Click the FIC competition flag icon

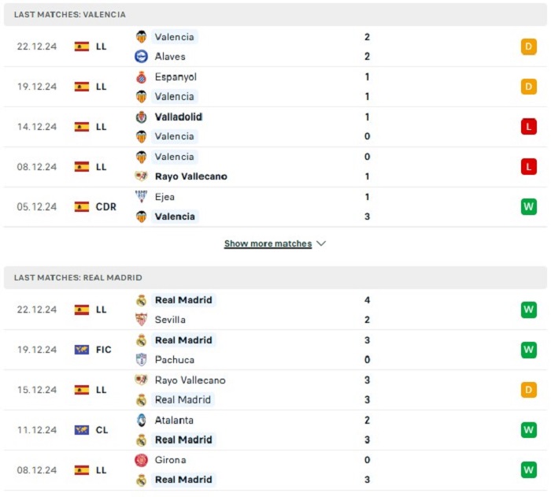click(x=82, y=350)
